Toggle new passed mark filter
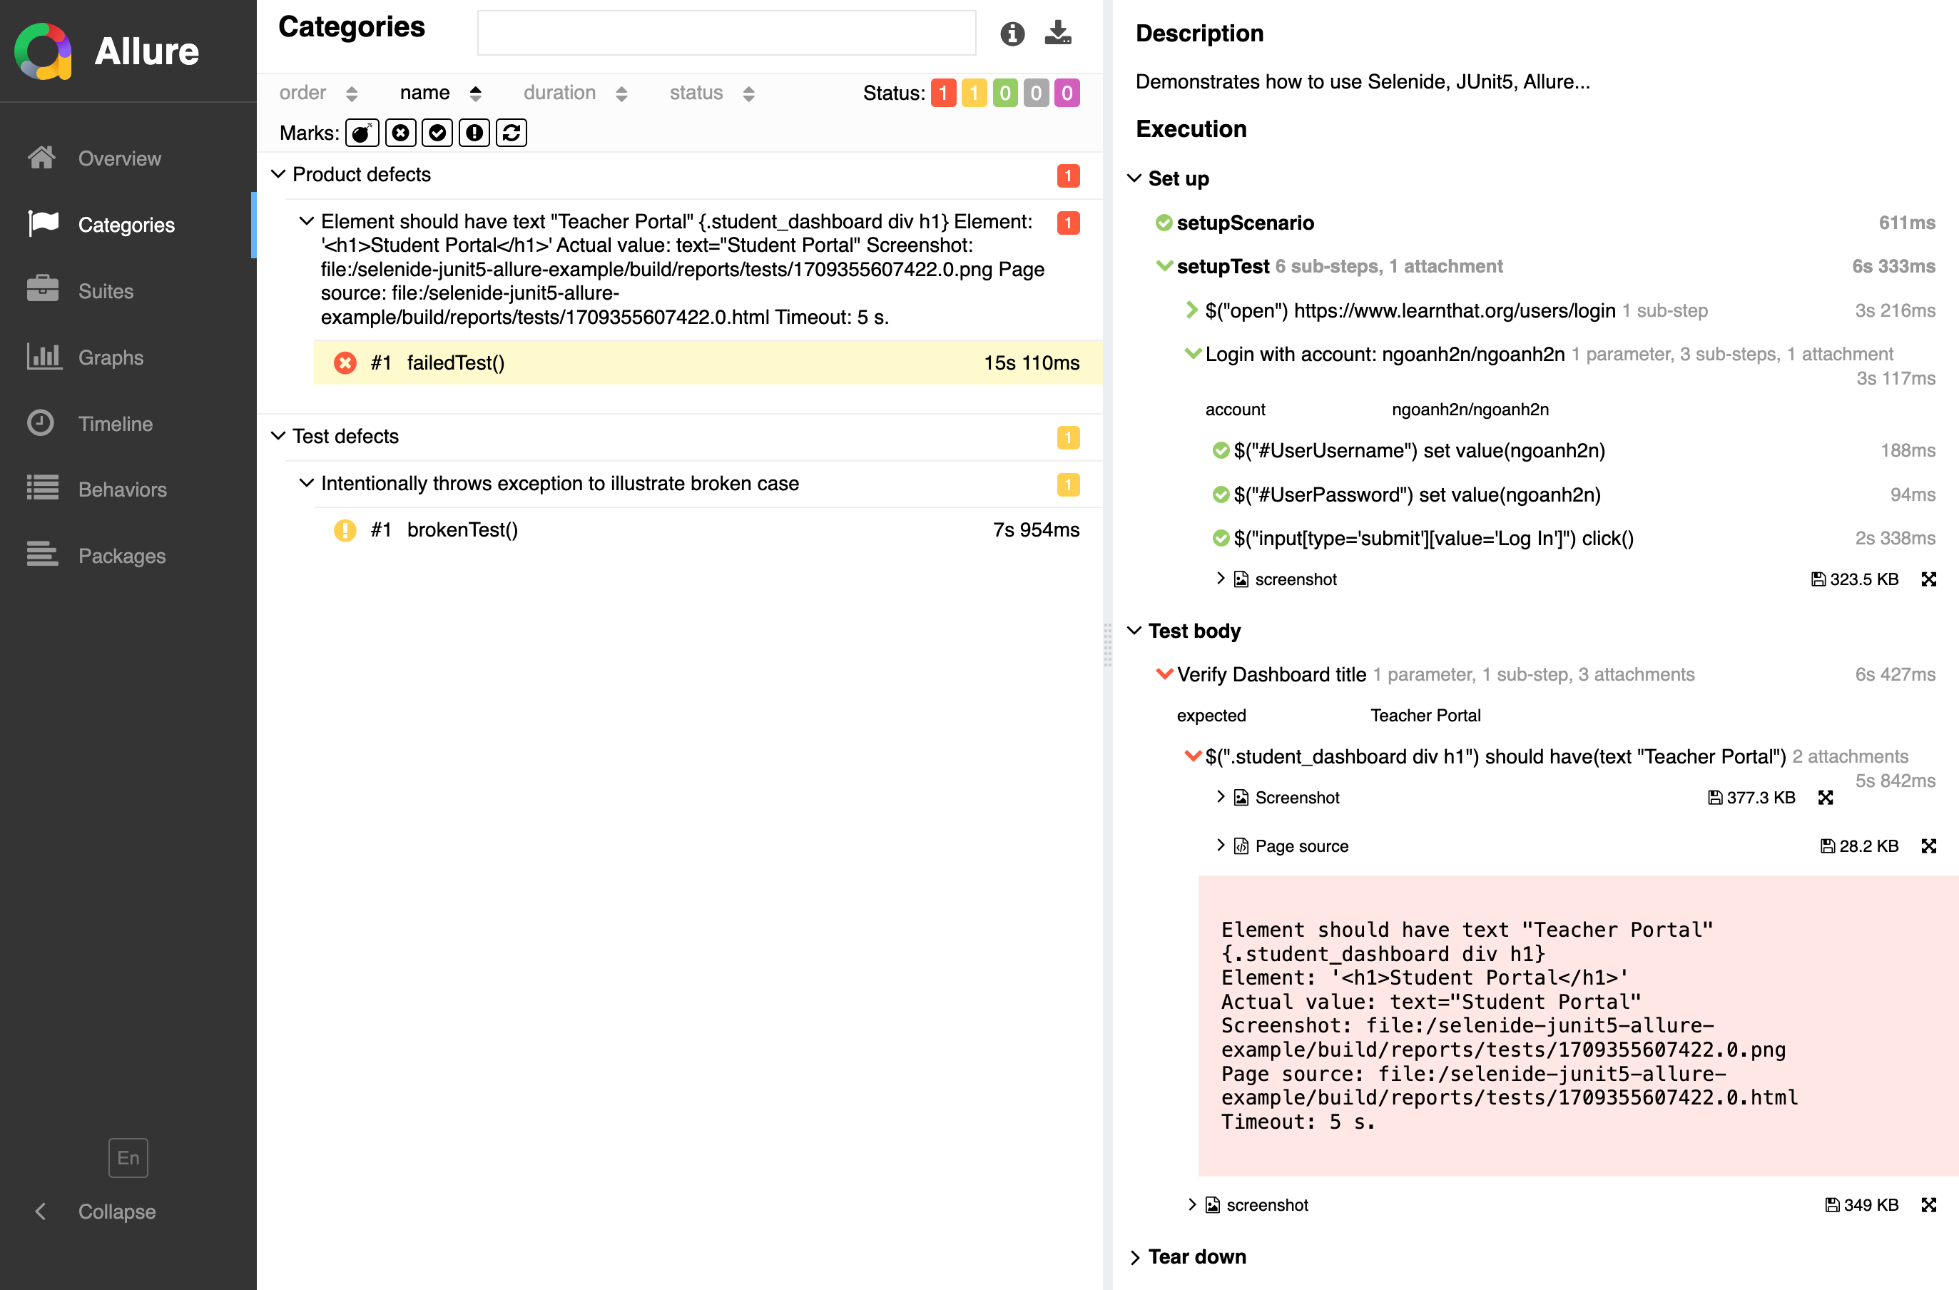This screenshot has height=1290, width=1959. [x=437, y=133]
